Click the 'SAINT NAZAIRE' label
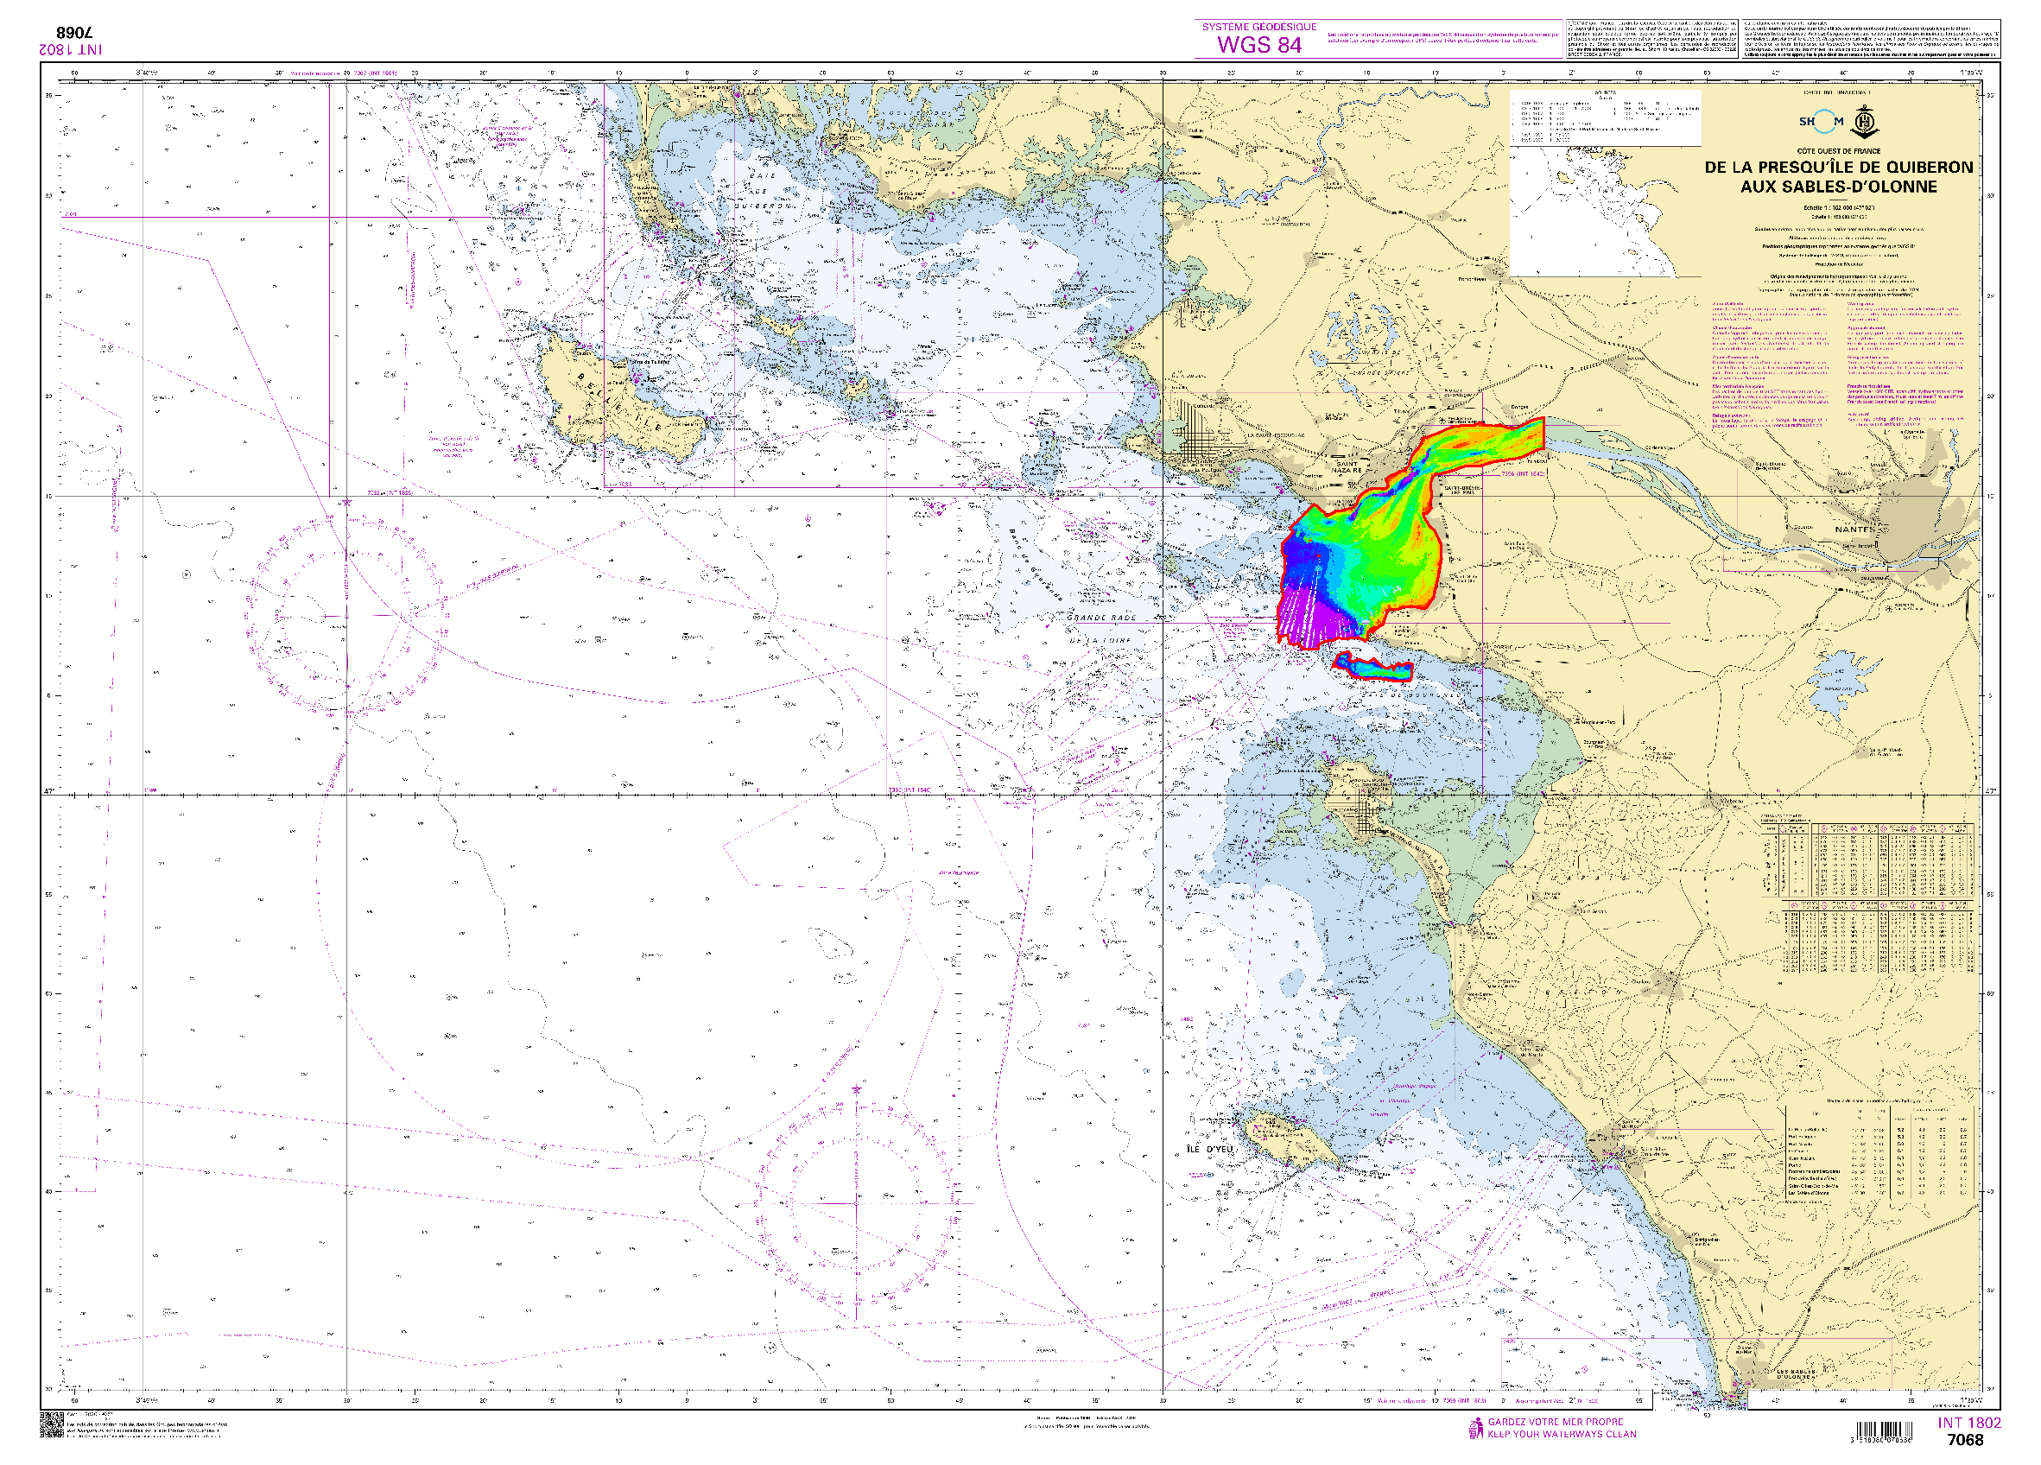This screenshot has height=1465, width=2041. (x=1347, y=466)
